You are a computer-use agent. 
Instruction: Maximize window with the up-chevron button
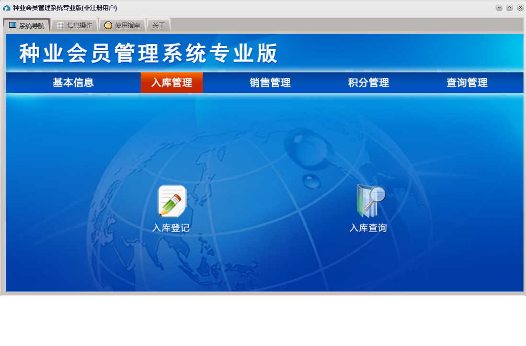pyautogui.click(x=510, y=8)
